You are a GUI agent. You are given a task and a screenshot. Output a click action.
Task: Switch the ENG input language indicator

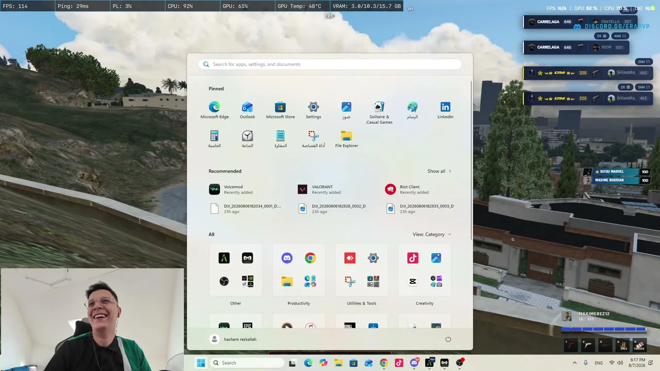coord(599,363)
